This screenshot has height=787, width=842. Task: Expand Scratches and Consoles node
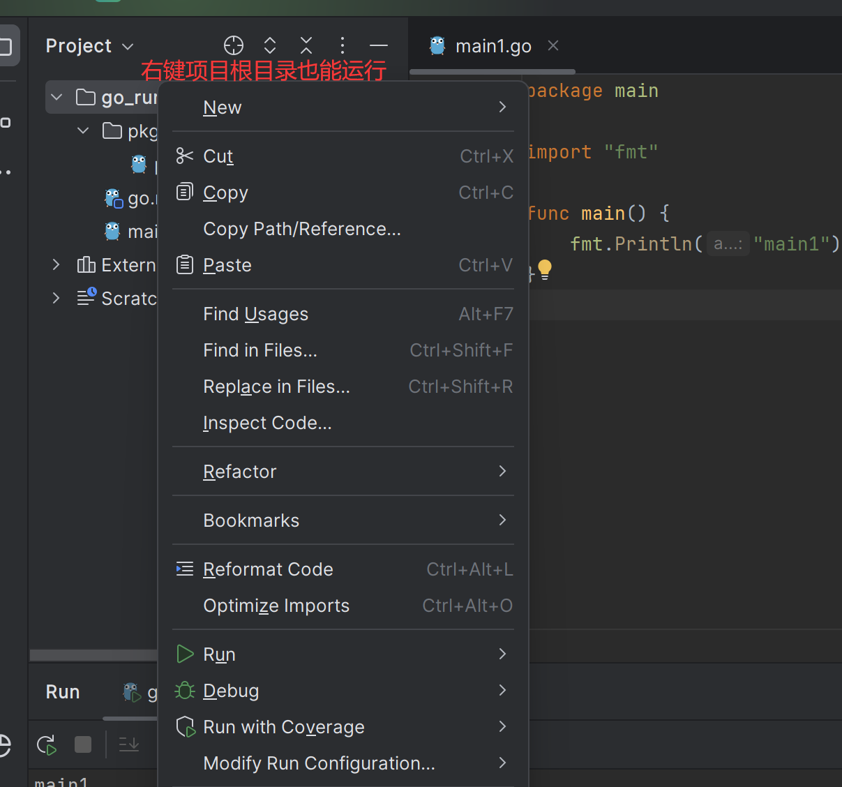(x=57, y=298)
